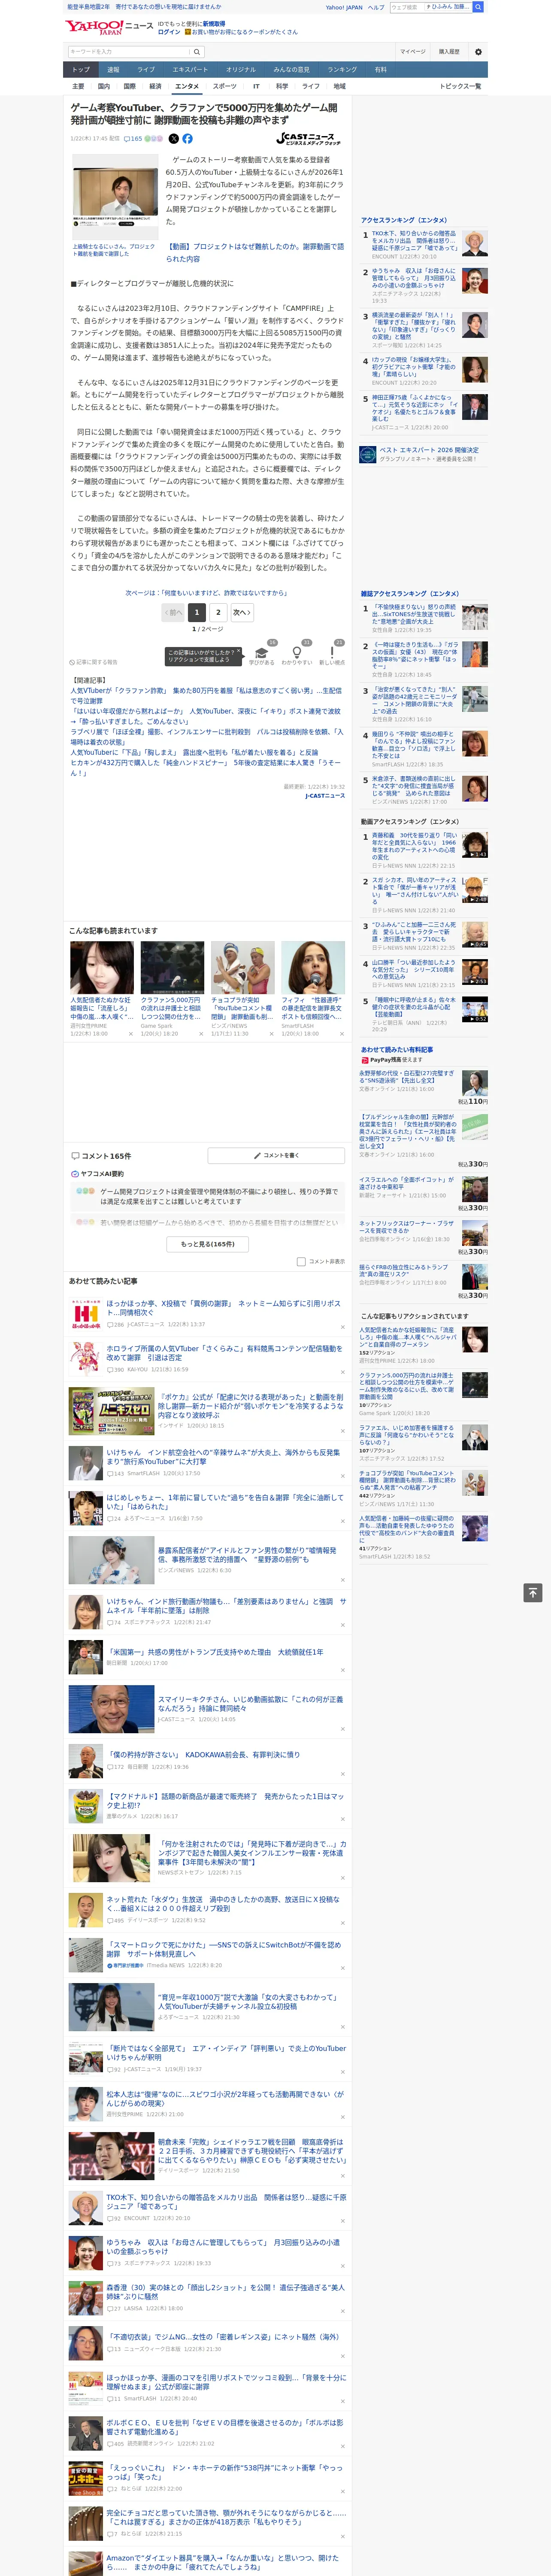This screenshot has height=2576, width=551.
Task: Open the みんなの意見 tab
Action: pos(292,70)
